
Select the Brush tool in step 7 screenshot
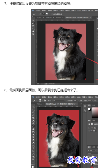coord(33,26)
